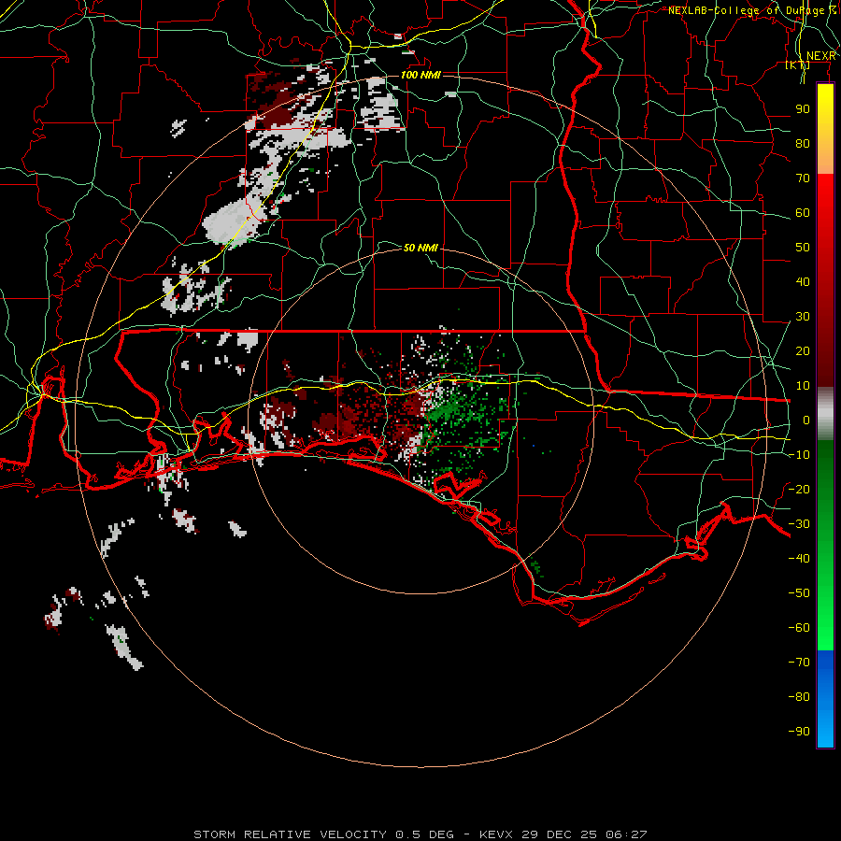Viewport: 841px width, 841px height.
Task: Click the 40 value on velocity scale
Action: (x=803, y=281)
